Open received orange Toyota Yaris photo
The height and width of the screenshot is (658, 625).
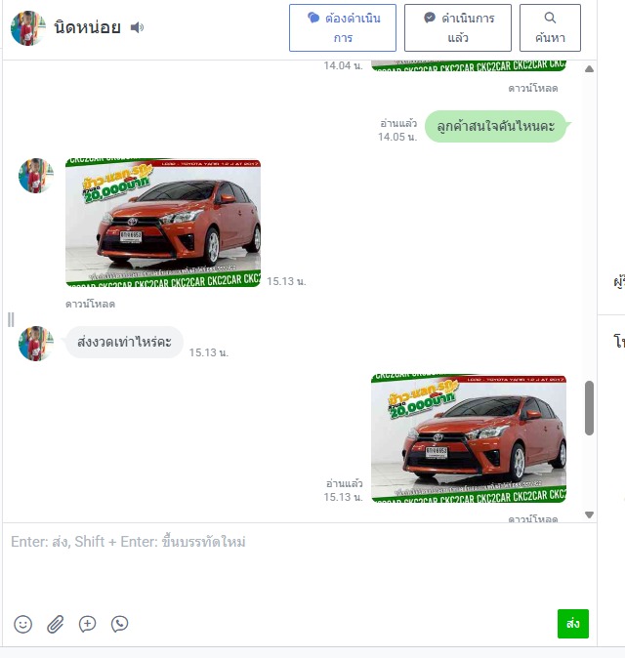point(163,223)
